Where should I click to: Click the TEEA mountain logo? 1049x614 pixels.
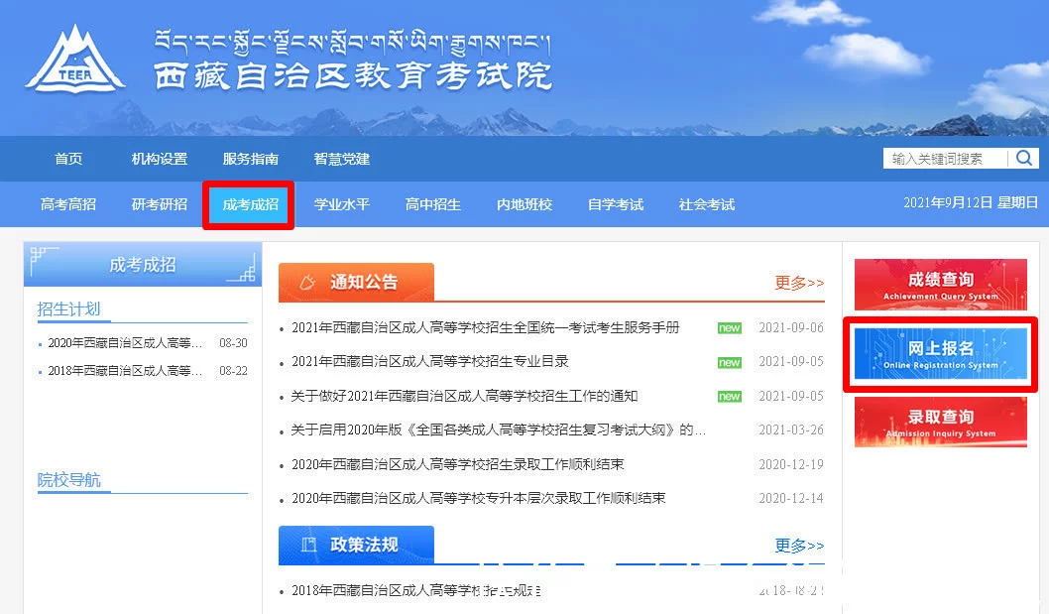[x=75, y=60]
